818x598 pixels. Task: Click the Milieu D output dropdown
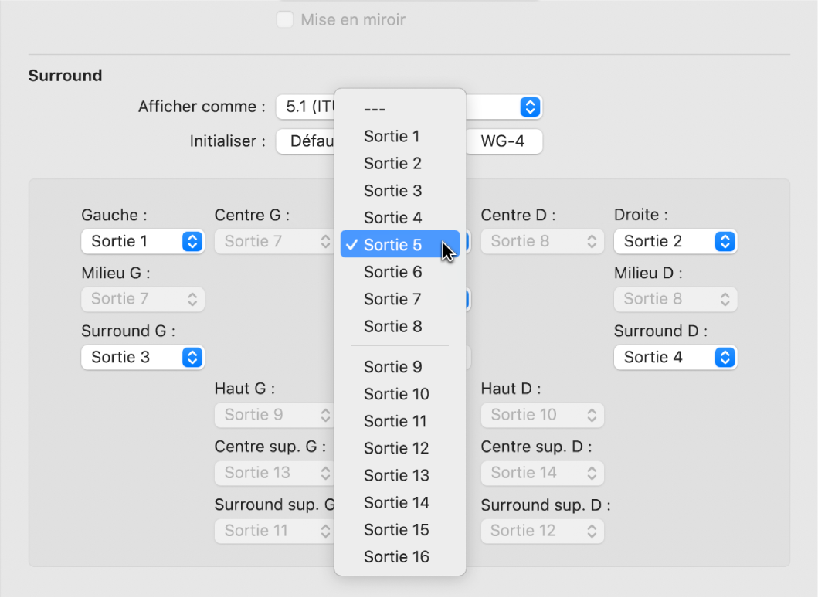675,299
